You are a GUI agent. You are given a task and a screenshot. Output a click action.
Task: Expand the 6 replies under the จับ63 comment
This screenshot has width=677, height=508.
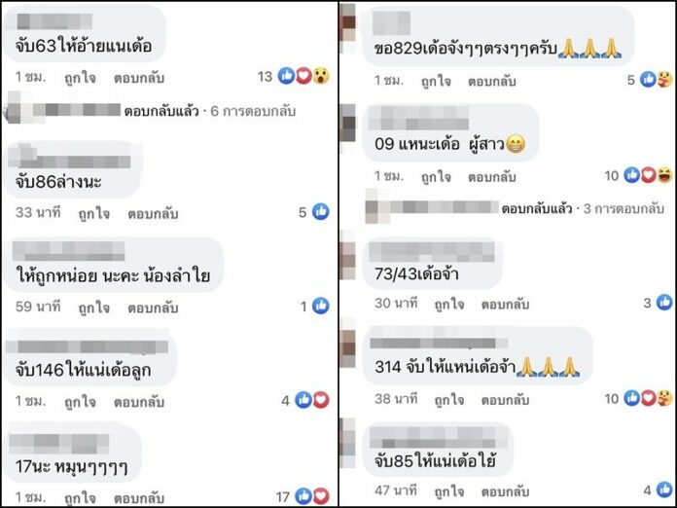[x=209, y=112]
